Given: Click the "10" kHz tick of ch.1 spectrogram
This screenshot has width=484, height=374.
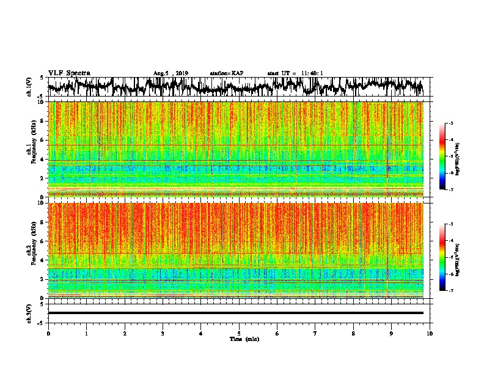Looking at the screenshot, I should (x=42, y=102).
